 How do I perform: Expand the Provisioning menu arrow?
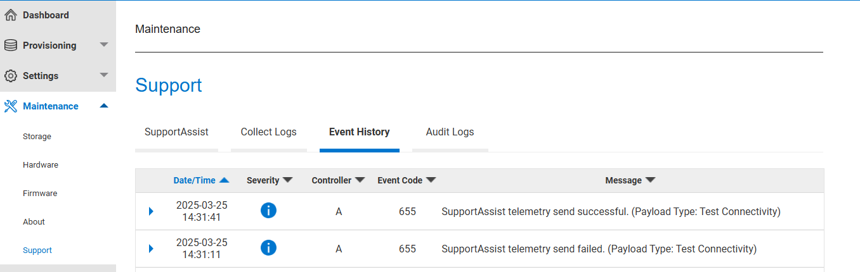(104, 45)
